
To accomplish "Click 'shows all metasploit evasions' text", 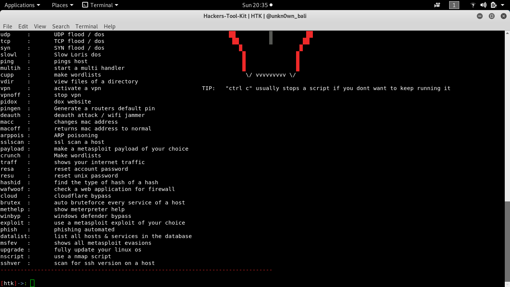I will tap(103, 243).
